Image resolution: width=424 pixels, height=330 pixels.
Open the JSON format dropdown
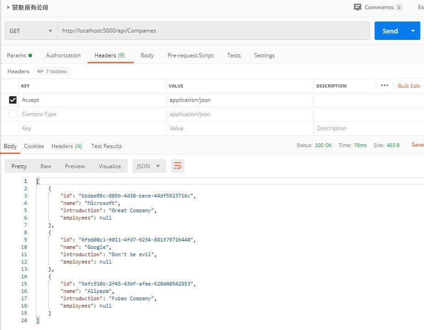click(x=148, y=166)
